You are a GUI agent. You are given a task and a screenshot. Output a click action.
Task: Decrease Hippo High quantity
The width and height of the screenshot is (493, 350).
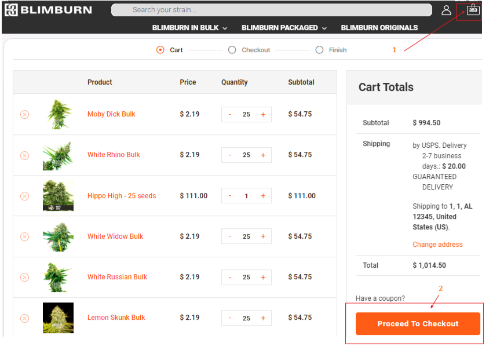(x=230, y=196)
